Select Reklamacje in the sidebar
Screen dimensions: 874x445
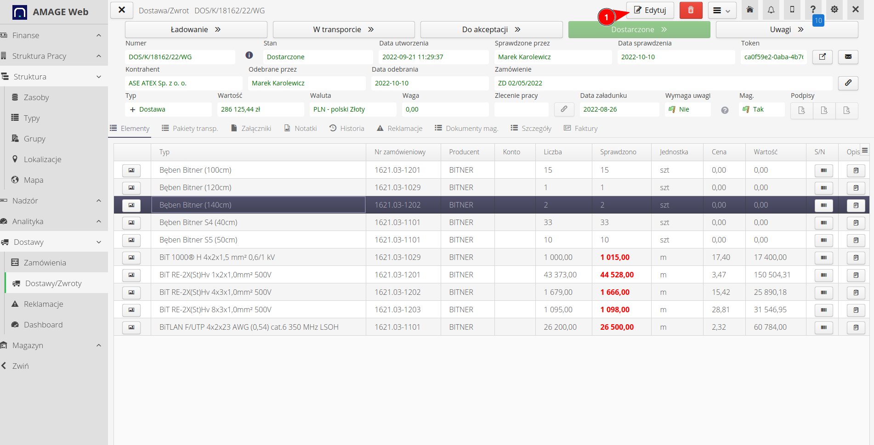click(43, 304)
